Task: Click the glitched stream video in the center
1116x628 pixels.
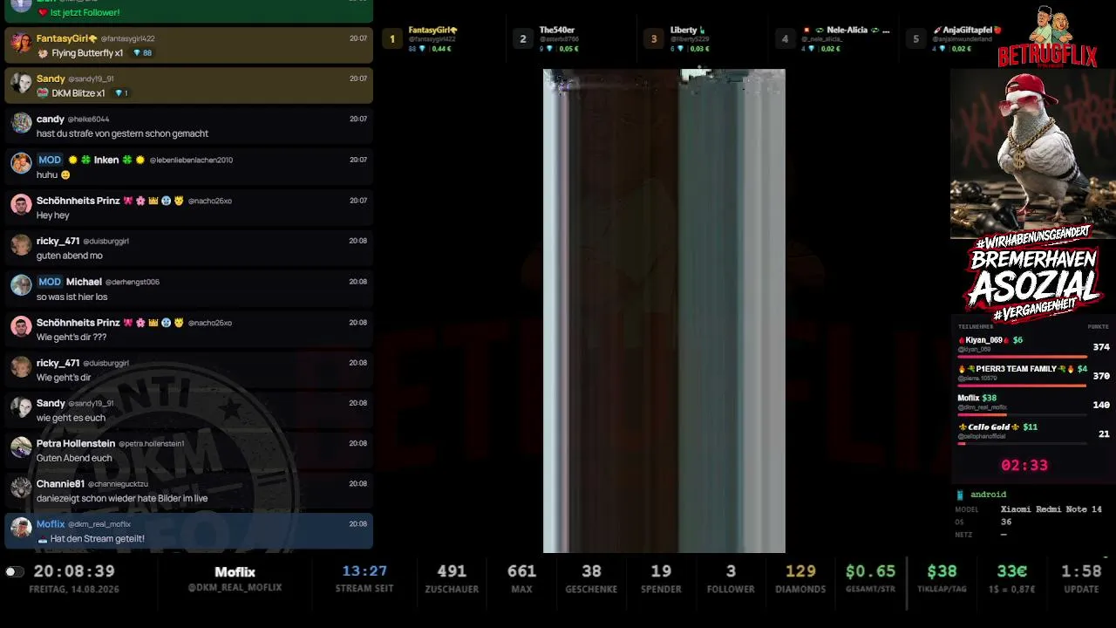Action: click(x=664, y=311)
